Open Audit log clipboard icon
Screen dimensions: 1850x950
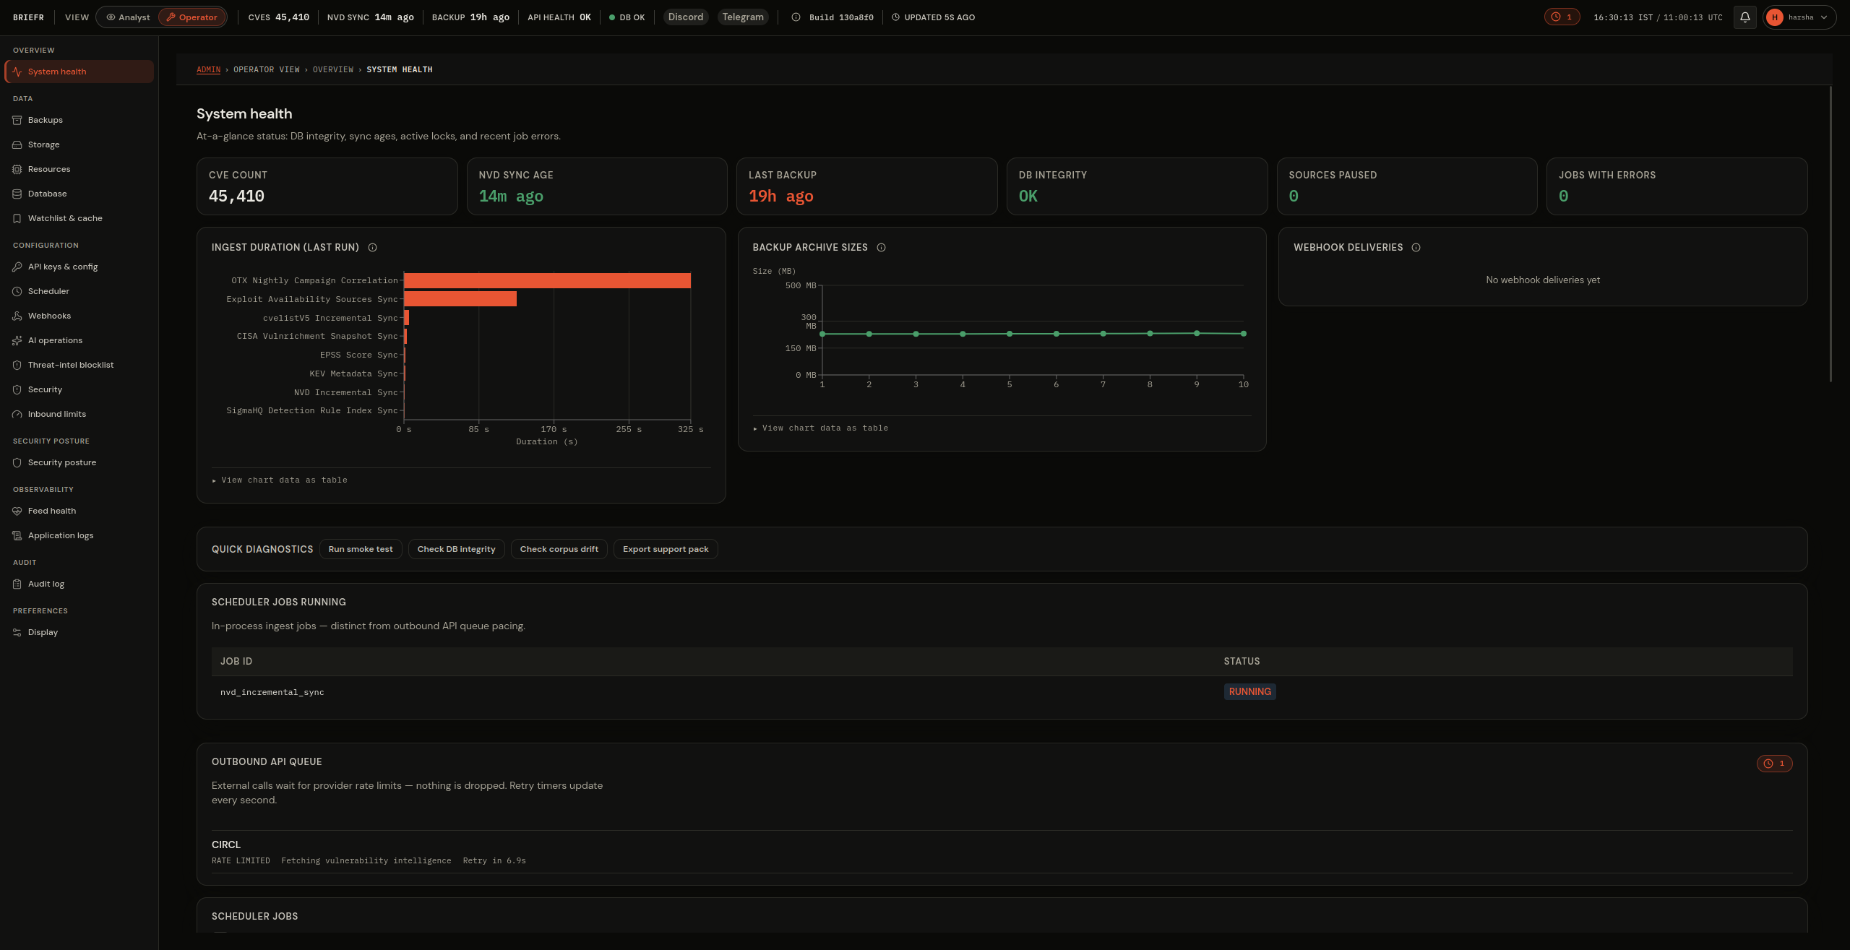[x=17, y=584]
